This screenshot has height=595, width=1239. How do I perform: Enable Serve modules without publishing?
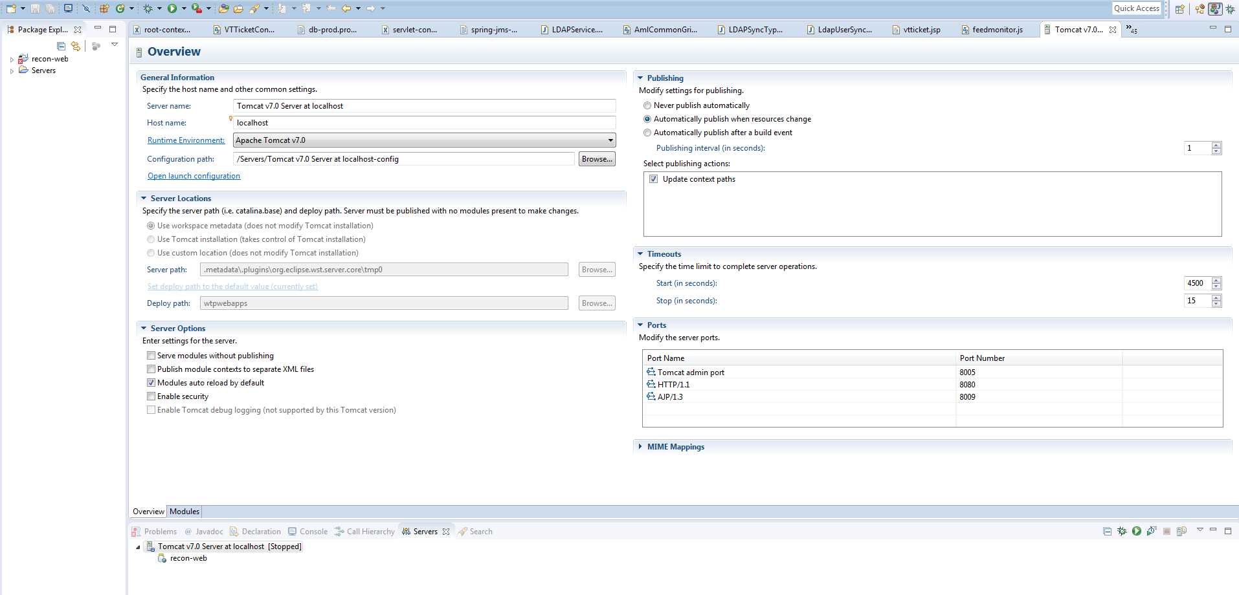151,356
